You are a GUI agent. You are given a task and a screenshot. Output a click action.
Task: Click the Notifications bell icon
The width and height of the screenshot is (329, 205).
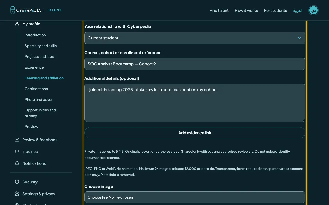coord(17,163)
